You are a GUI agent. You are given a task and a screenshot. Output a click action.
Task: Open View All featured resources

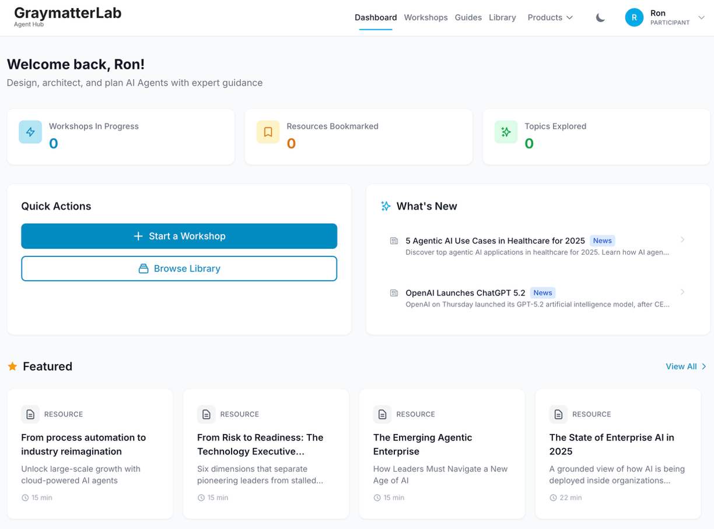point(686,366)
